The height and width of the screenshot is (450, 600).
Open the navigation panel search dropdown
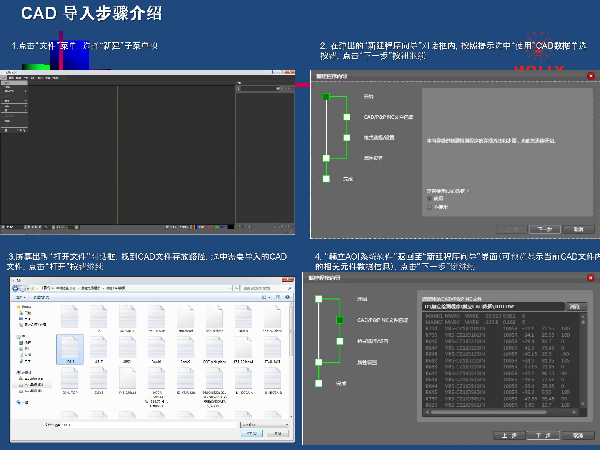(x=278, y=88)
